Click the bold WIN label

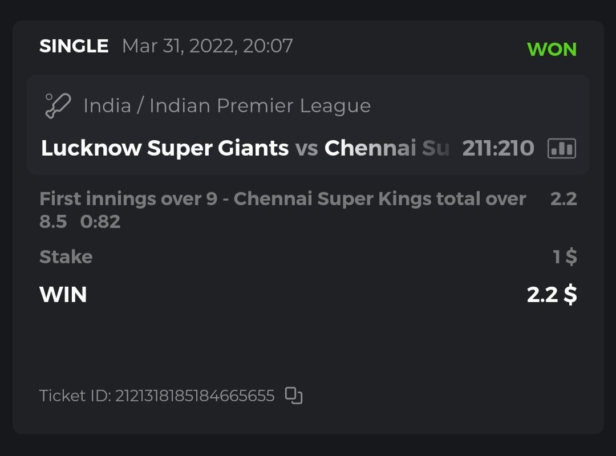tap(63, 295)
